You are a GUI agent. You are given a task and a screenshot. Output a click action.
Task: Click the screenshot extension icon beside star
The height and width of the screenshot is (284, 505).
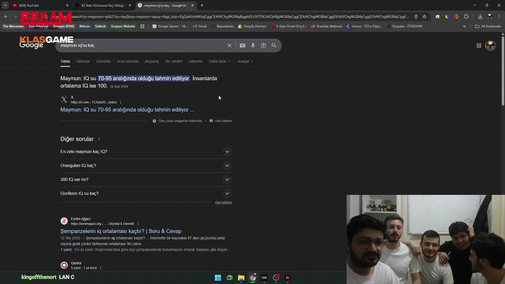437,17
